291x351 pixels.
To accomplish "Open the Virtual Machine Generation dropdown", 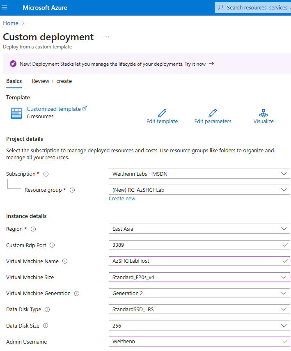I will pyautogui.click(x=199, y=293).
